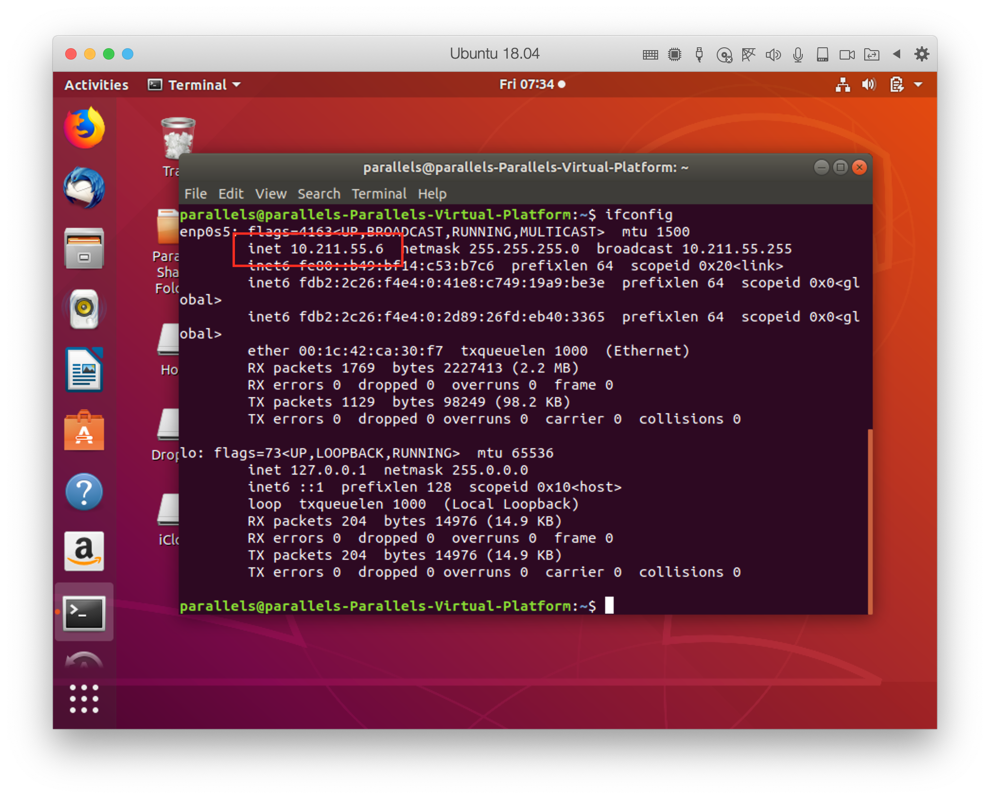Click the Terminal window vertical scrollbar
Image resolution: width=990 pixels, height=799 pixels.
(x=870, y=521)
